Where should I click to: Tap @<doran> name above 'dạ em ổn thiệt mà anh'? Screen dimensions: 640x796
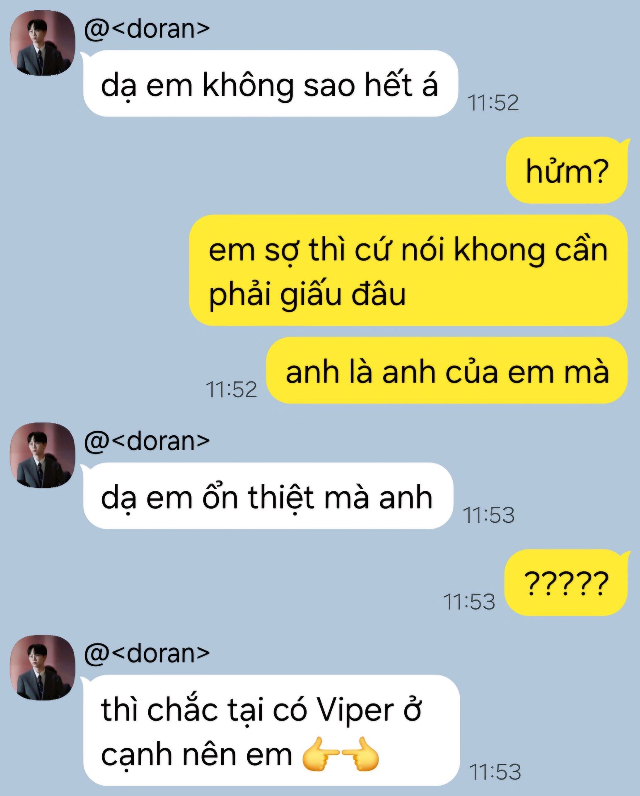[147, 441]
